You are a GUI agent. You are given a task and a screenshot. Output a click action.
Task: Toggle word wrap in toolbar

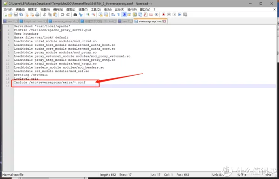pyautogui.click(x=113, y=15)
